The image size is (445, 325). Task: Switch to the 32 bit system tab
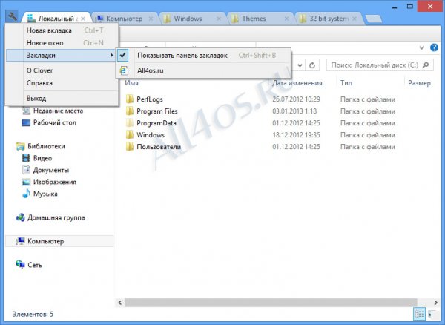point(329,19)
